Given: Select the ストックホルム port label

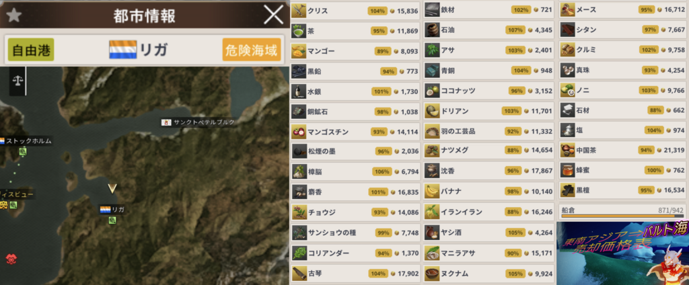Looking at the screenshot, I should click(x=26, y=141).
